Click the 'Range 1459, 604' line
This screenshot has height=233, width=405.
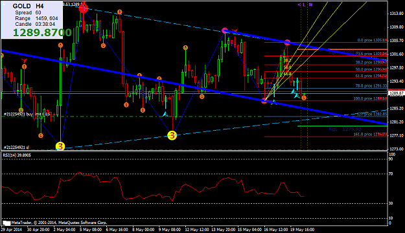coord(36,18)
